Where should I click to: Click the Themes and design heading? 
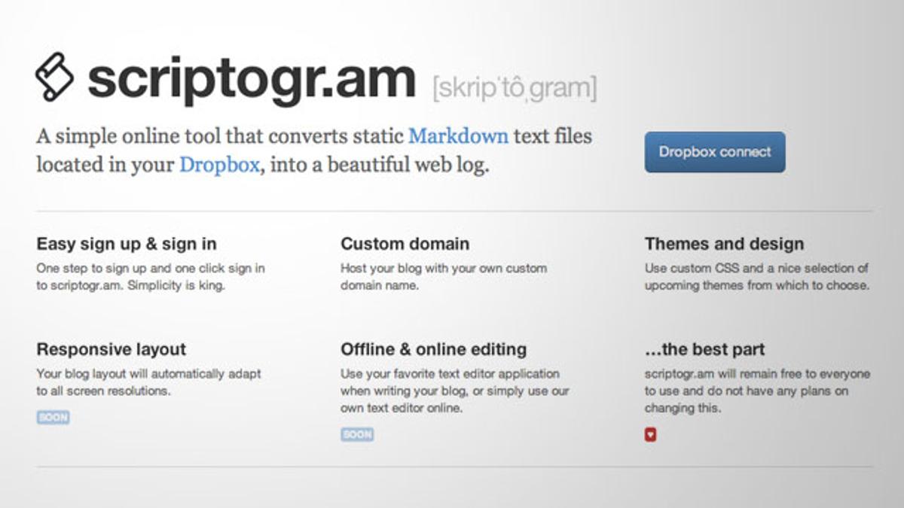[x=724, y=244]
